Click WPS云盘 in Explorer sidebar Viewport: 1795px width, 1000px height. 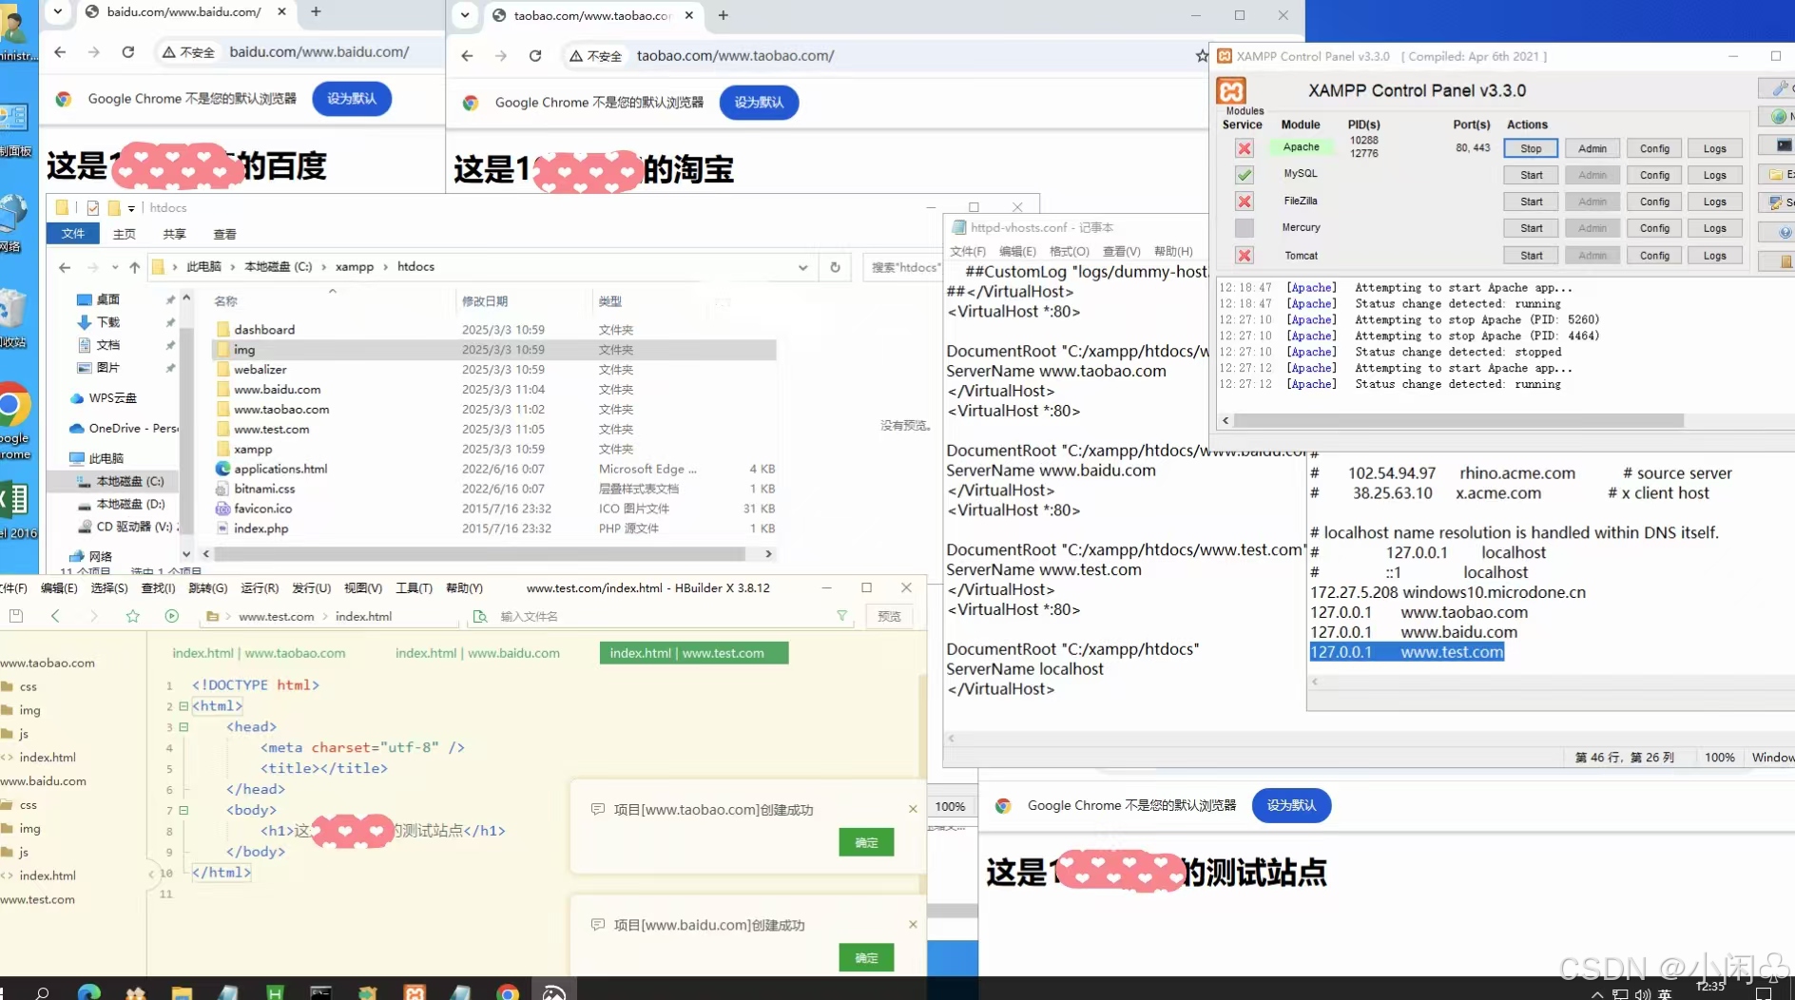(112, 398)
